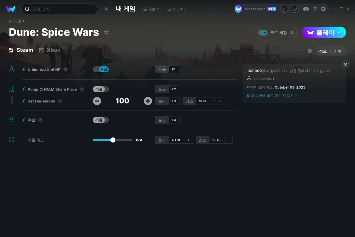
Task: Decrease Set Hegemony with minus button
Action: point(97,101)
